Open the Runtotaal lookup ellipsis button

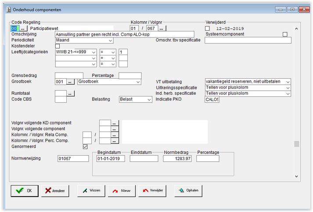(x=70, y=93)
